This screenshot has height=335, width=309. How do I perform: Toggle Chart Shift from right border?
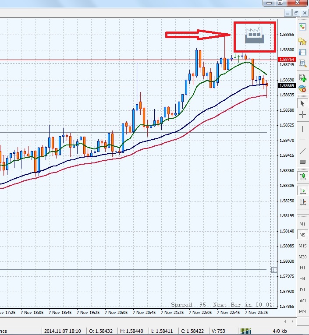302,202
